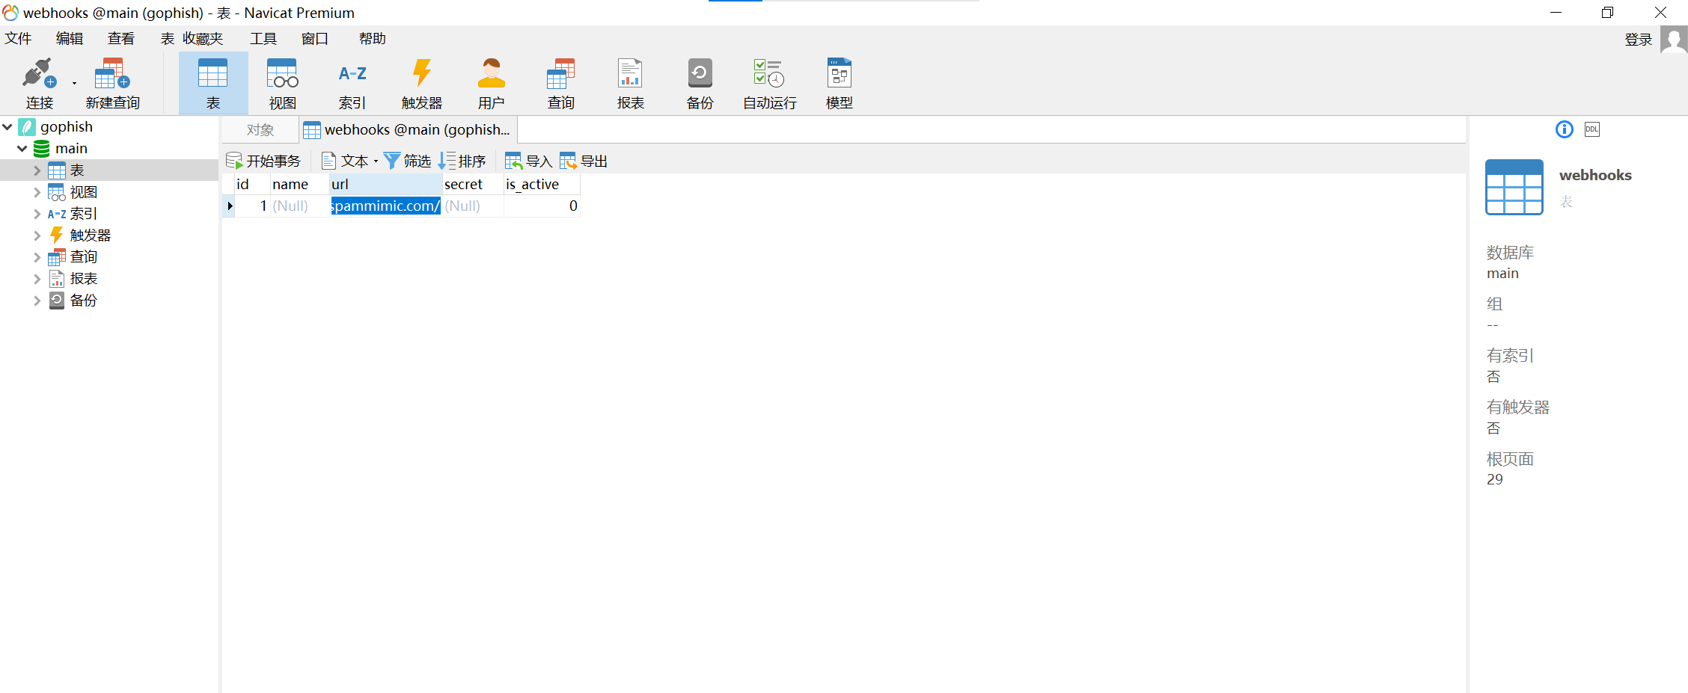Viewport: 1688px width, 693px height.
Task: Expand the Indexes (索引) tree node
Action: tap(37, 214)
